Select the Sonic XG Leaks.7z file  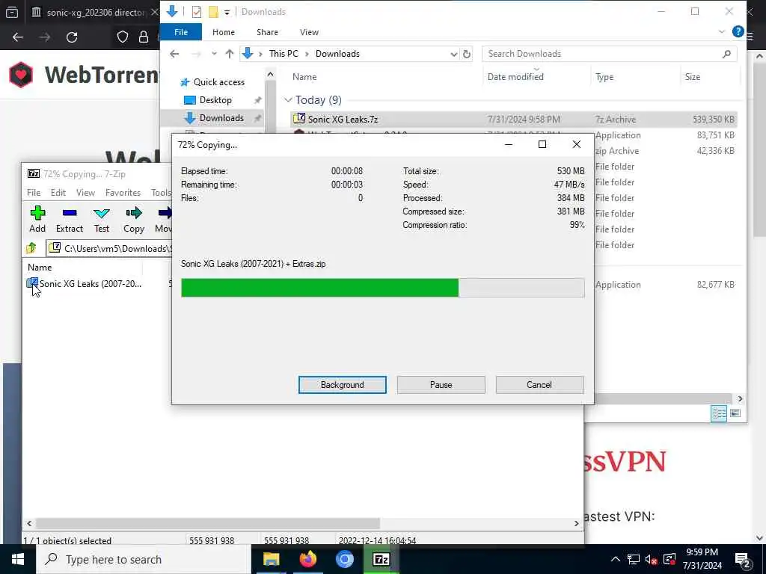[513, 119]
